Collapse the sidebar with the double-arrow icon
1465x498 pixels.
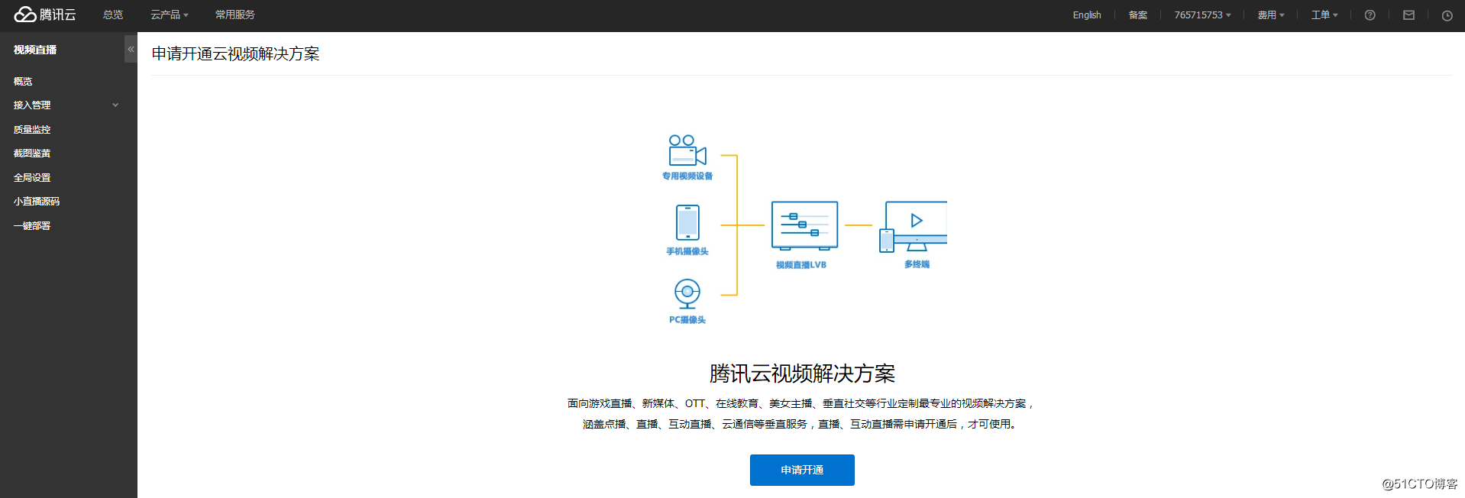[x=131, y=49]
